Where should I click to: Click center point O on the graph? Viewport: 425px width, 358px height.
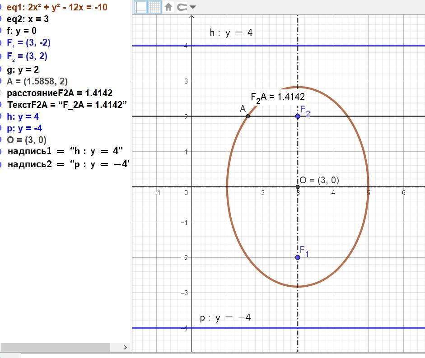coord(298,187)
